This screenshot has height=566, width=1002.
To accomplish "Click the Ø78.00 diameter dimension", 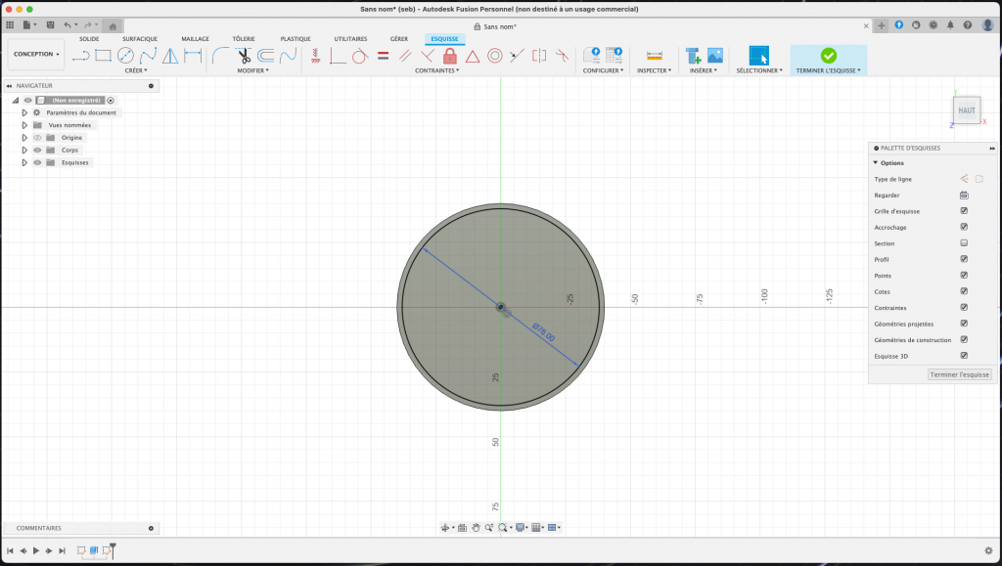I will pos(543,332).
